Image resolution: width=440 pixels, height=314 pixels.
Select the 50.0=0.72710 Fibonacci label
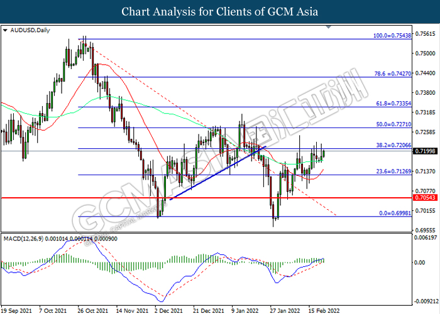click(393, 124)
